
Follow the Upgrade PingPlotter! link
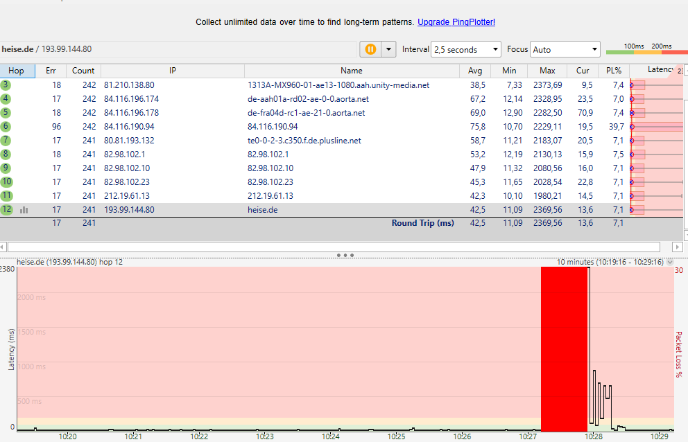pyautogui.click(x=456, y=22)
